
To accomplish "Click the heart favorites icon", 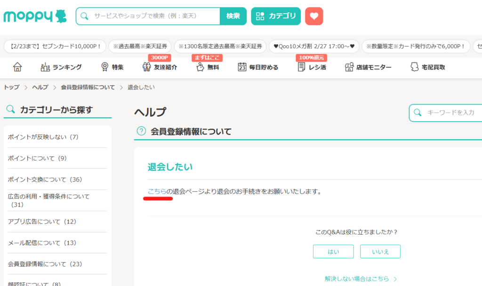I will click(x=314, y=16).
